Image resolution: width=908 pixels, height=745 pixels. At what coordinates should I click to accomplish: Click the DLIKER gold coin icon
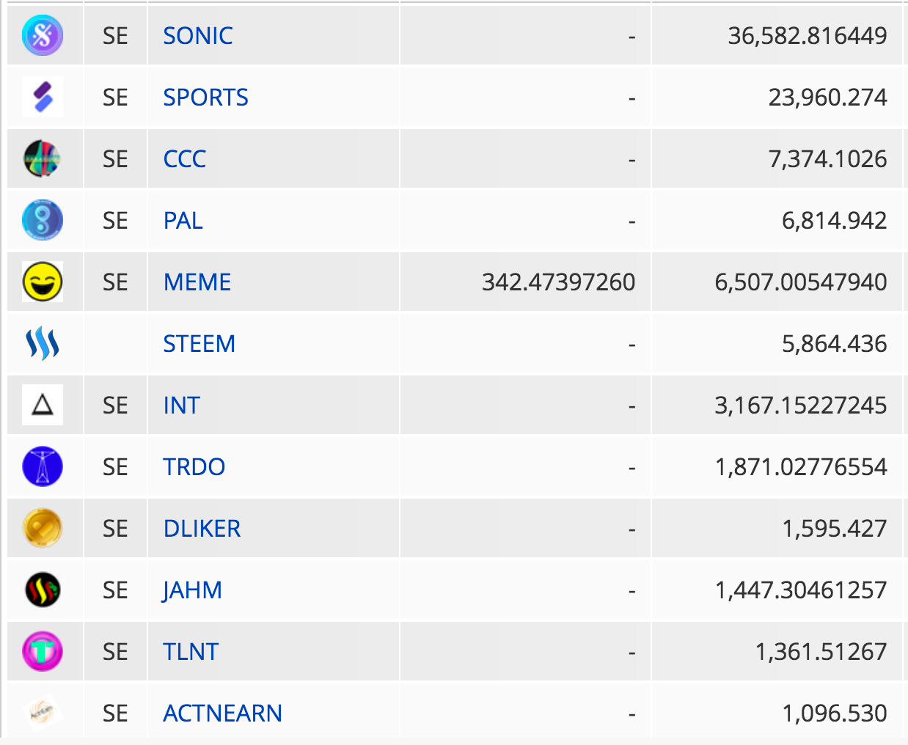pyautogui.click(x=43, y=528)
